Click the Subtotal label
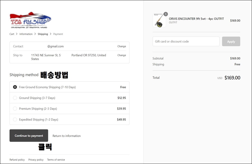 click(158, 58)
